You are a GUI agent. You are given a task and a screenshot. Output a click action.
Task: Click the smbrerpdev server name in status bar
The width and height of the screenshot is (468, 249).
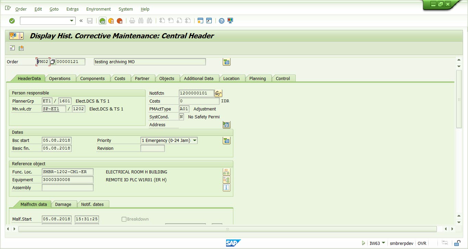click(402, 243)
